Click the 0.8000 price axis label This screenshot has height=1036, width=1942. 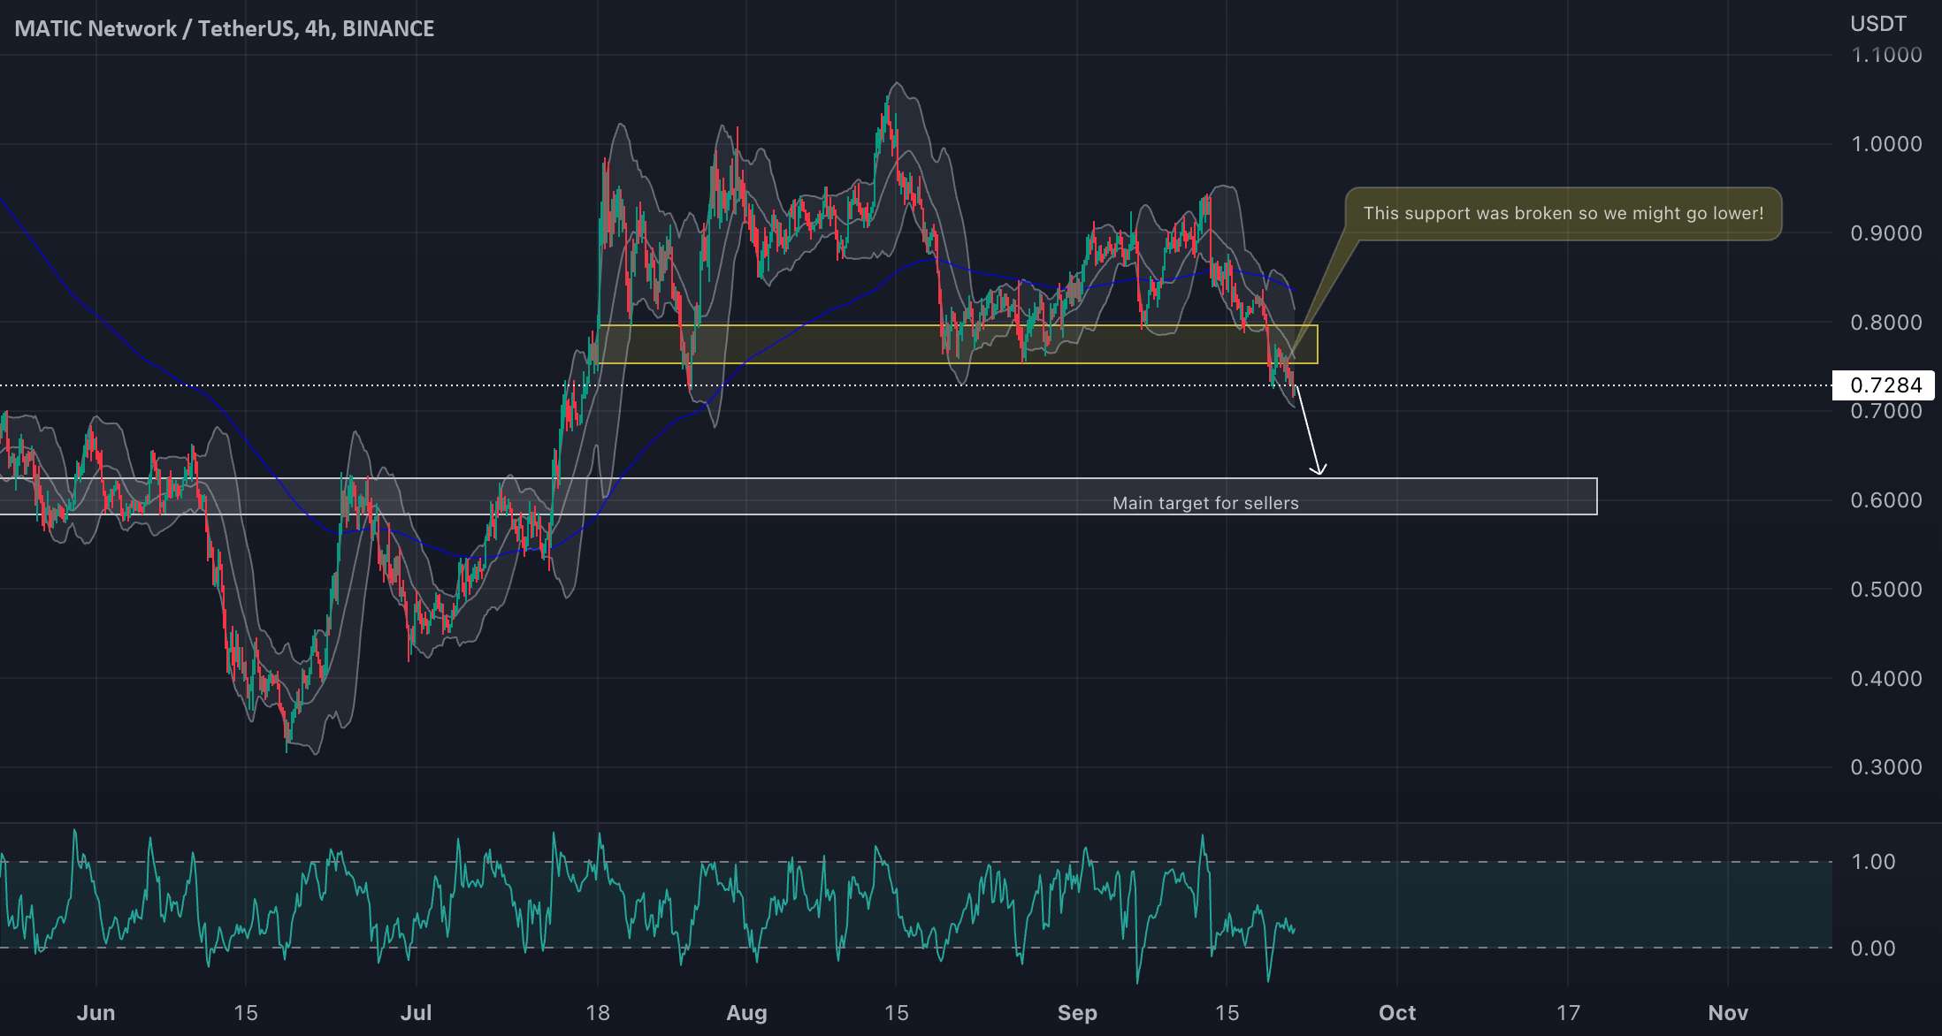[x=1886, y=323]
